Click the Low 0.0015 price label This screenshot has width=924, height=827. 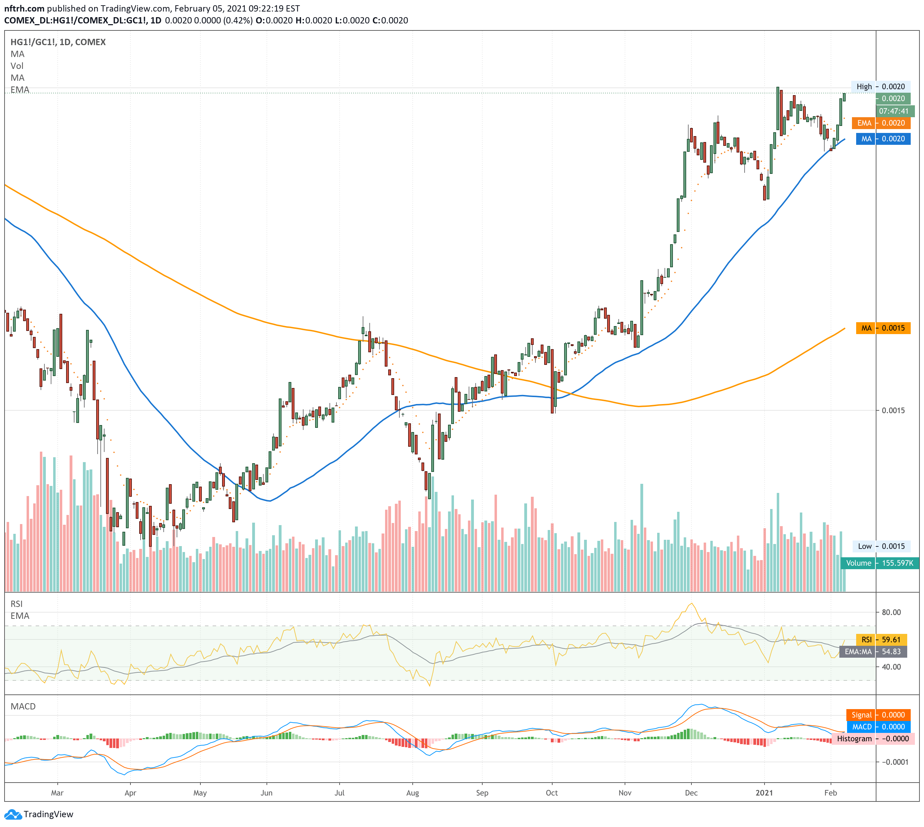tap(881, 546)
